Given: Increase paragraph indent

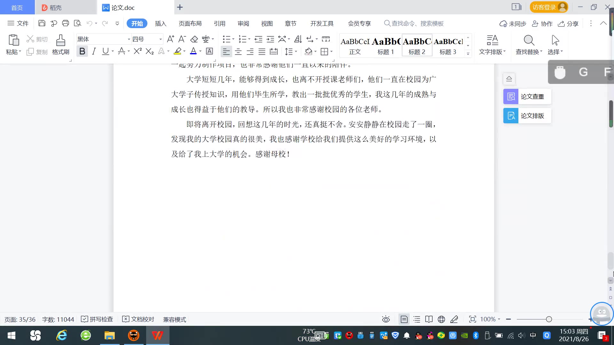Looking at the screenshot, I should coord(270,39).
